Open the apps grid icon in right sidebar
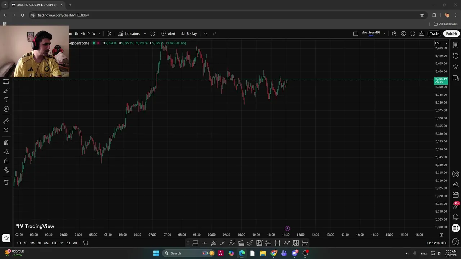 pyautogui.click(x=456, y=228)
